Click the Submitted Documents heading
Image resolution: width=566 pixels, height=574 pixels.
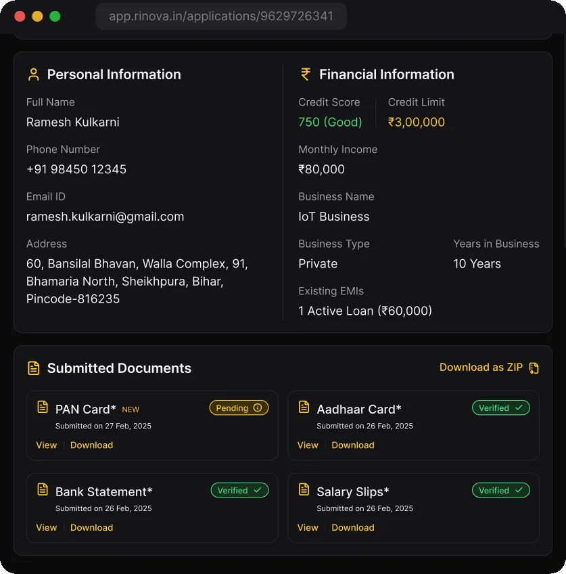tap(119, 368)
